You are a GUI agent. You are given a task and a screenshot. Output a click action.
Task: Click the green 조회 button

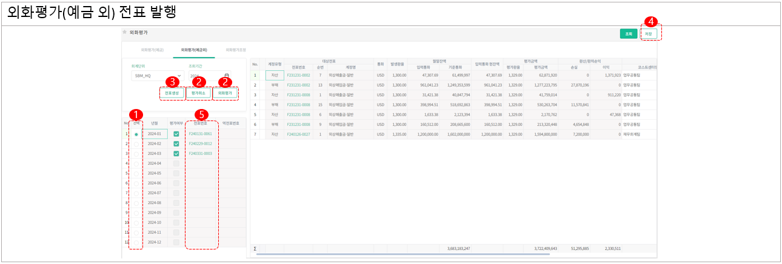pyautogui.click(x=629, y=34)
